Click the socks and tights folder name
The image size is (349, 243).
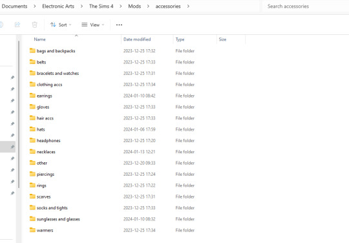click(52, 208)
